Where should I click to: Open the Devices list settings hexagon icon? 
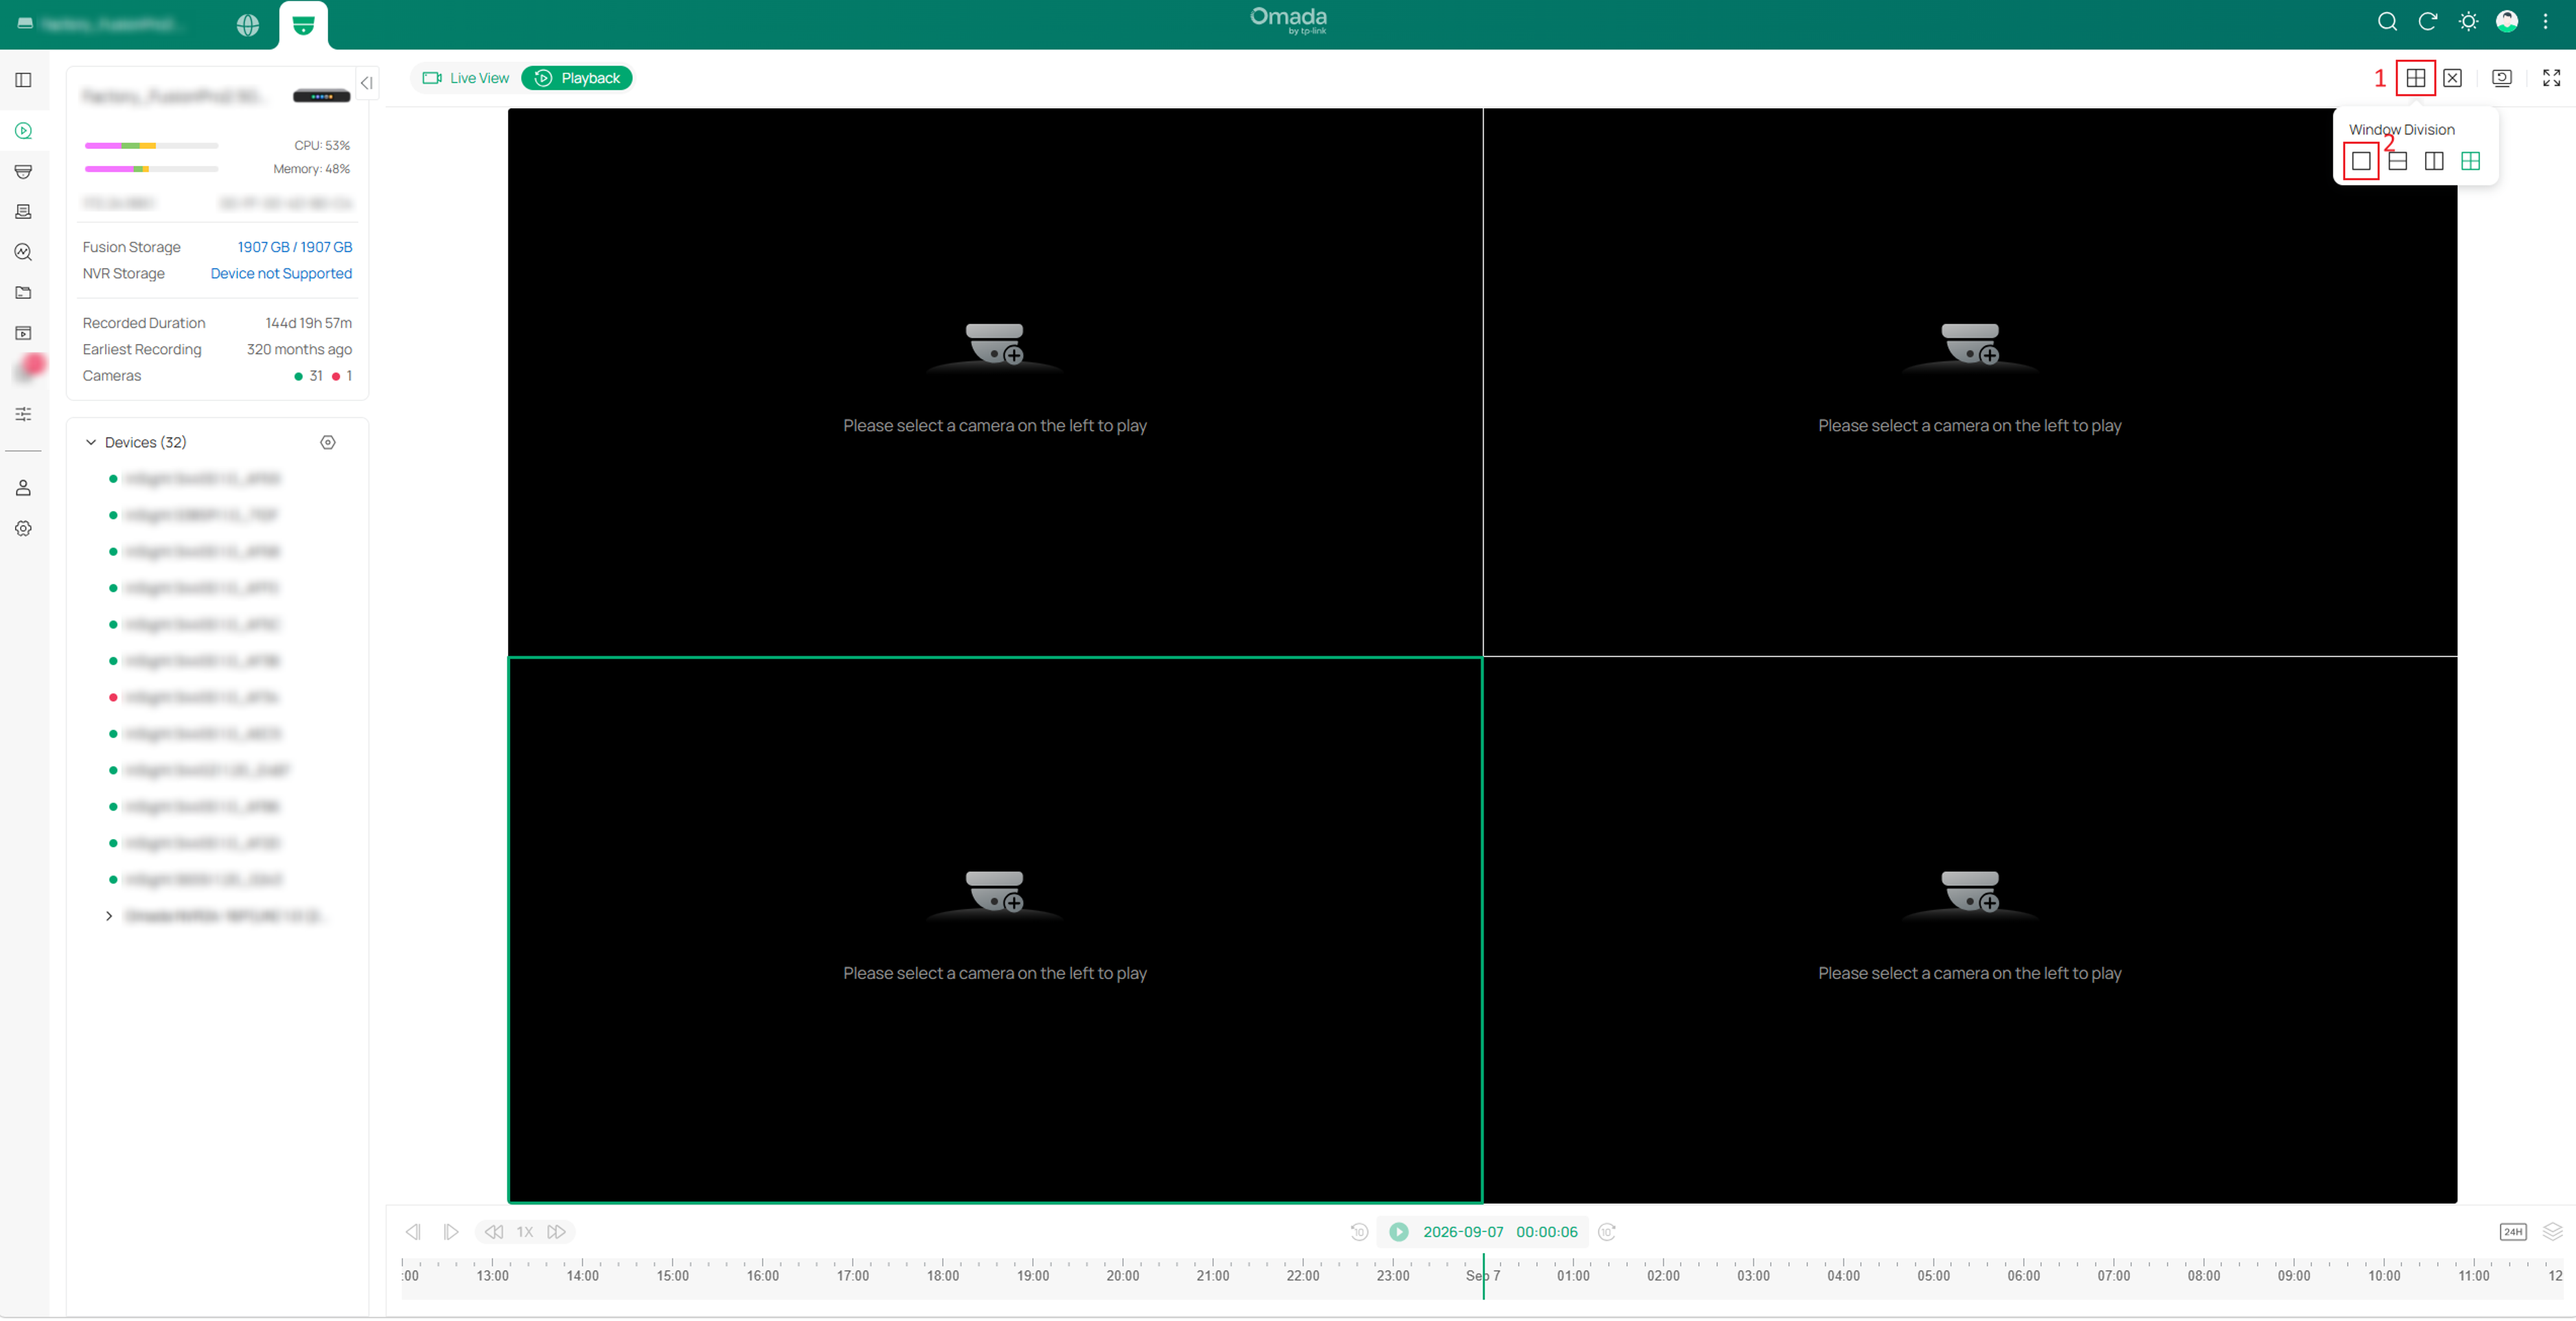click(328, 442)
